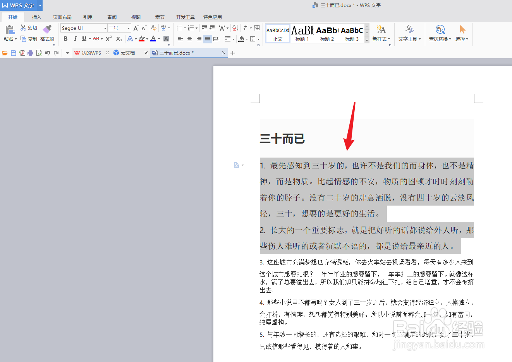Expand the font color dropdown arrow
The height and width of the screenshot is (362, 512).
click(x=158, y=39)
